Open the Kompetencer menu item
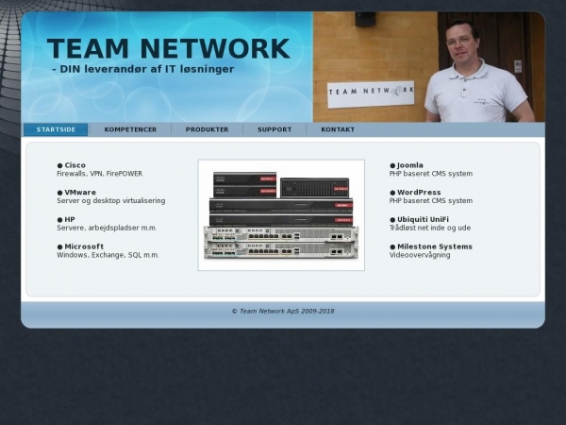Screen dimensions: 566x425 [x=130, y=129]
